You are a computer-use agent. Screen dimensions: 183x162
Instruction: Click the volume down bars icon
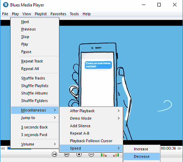(104, 155)
